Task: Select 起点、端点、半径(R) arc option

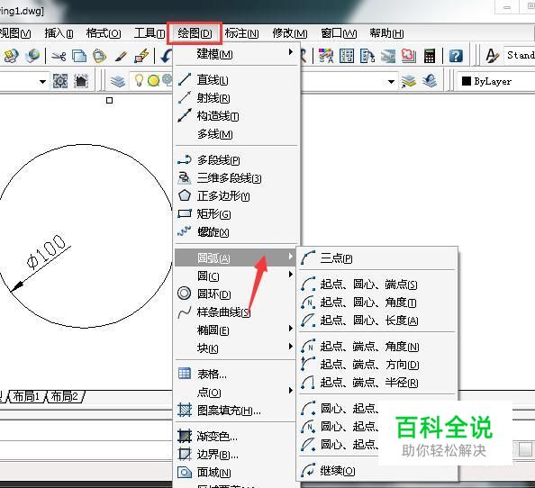Action: point(377,383)
